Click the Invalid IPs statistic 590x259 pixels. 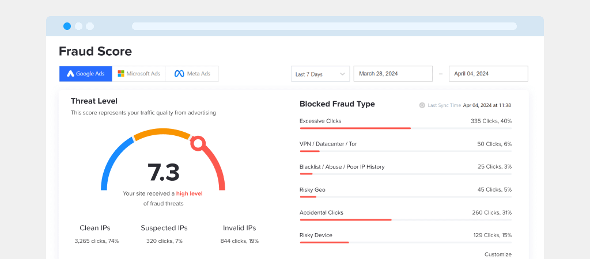point(239,228)
